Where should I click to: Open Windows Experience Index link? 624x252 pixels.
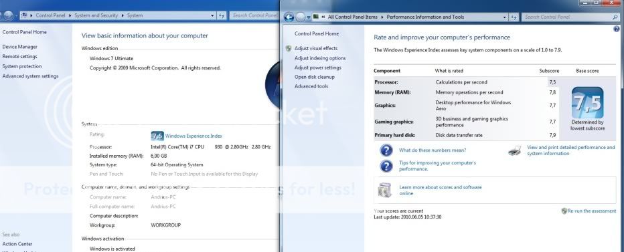click(x=193, y=136)
